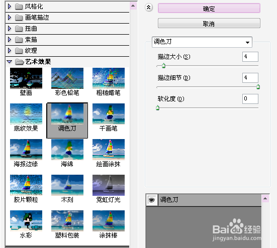
Task: Click the 艺术效果 category label
Action: click(38, 62)
